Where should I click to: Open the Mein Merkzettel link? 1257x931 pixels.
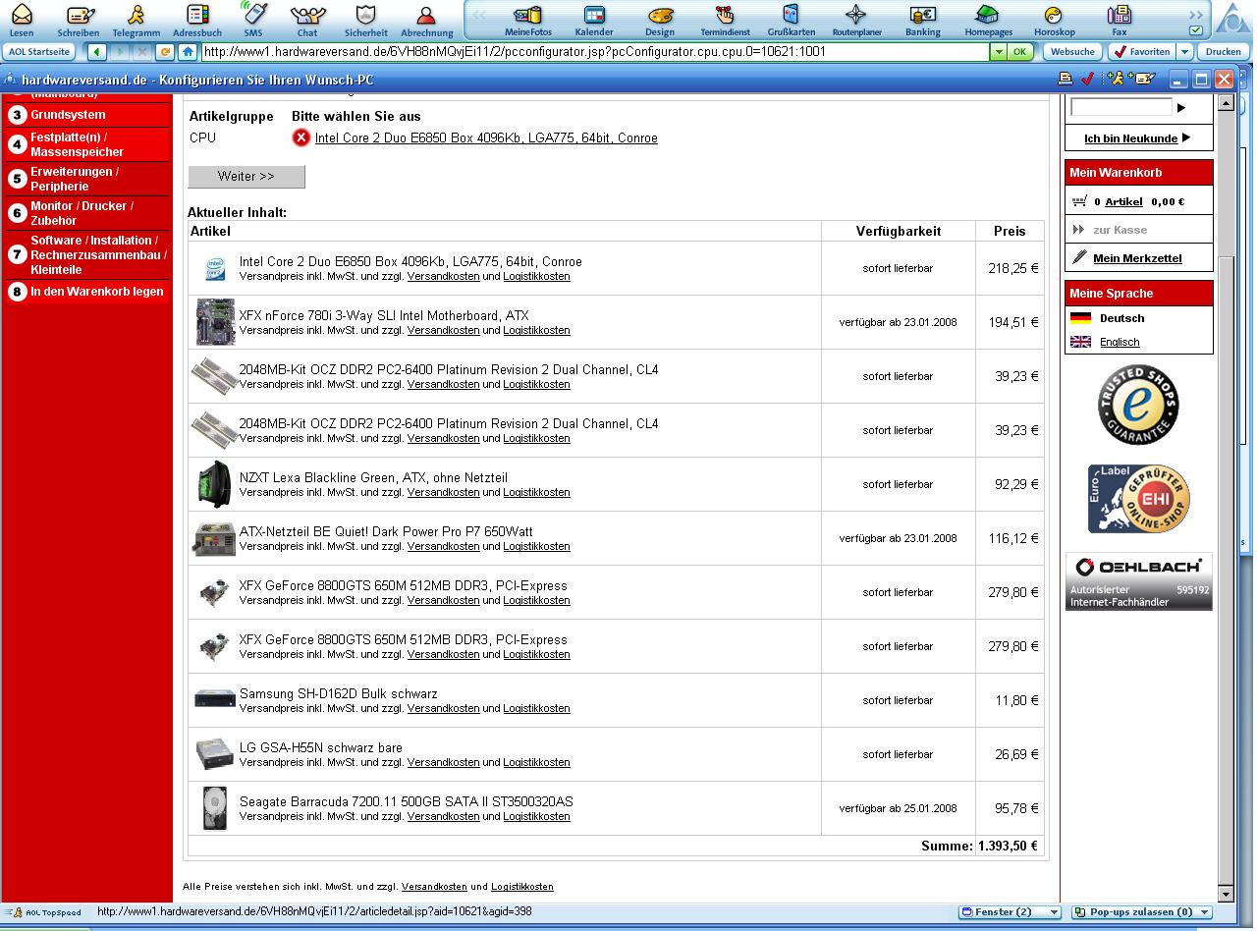tap(1137, 258)
